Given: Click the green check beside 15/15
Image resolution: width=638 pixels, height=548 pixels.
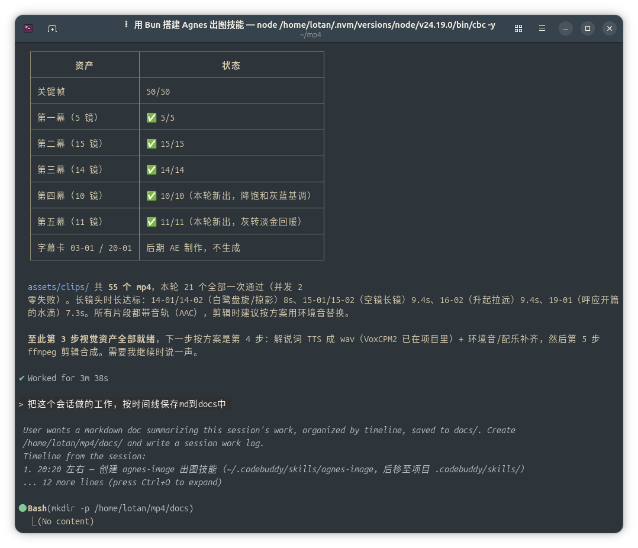Looking at the screenshot, I should pyautogui.click(x=152, y=144).
